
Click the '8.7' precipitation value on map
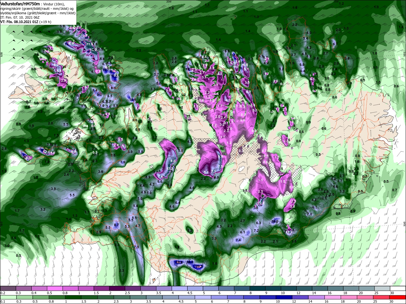click(x=116, y=225)
